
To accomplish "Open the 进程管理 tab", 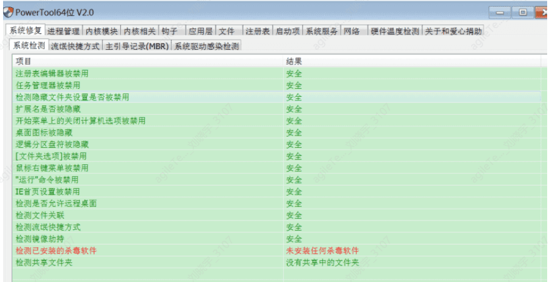I will tap(63, 31).
